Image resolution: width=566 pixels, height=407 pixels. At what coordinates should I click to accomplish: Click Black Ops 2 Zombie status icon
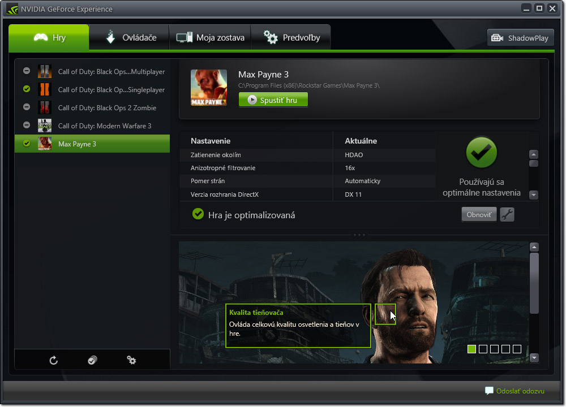click(27, 107)
